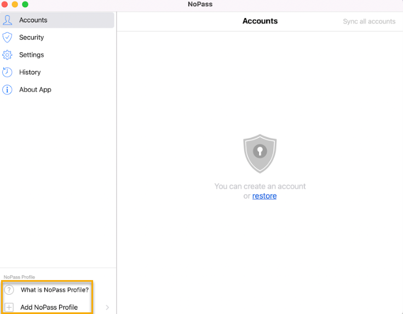Click the Security shield icon in sidebar
Screen dimensions: 403x314
tap(7, 37)
